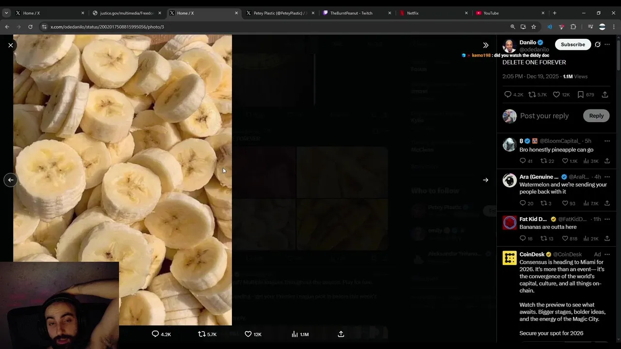Repost using the 5.7K icon in sidebar

[538, 95]
